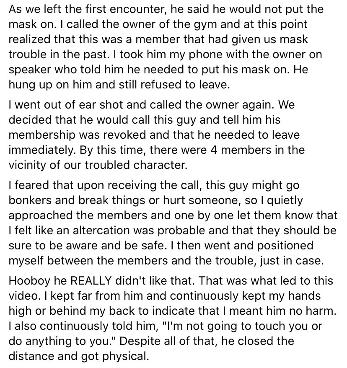Click the paragraph starting "I feared that upon"
This screenshot has height=368, width=347.
pyautogui.click(x=173, y=223)
